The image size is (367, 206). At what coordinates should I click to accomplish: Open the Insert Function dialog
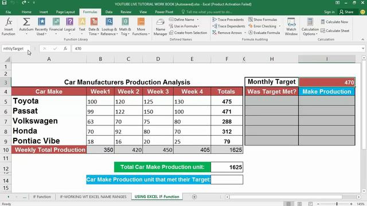point(9,27)
